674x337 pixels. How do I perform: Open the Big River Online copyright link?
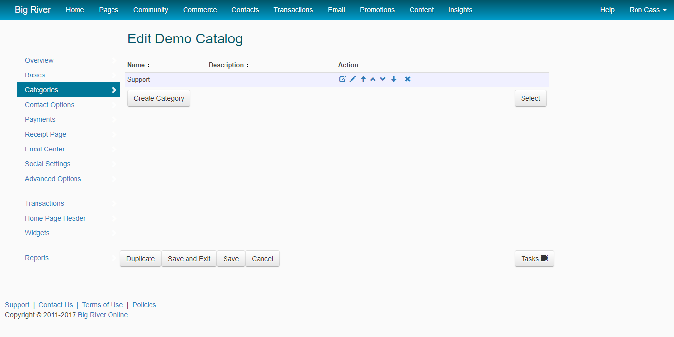point(103,315)
